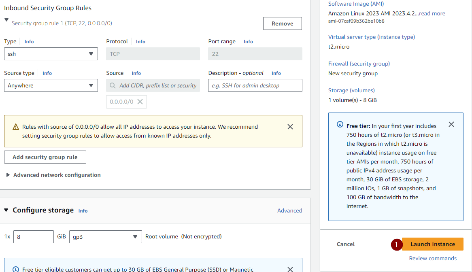
Task: Click the Description optional input field
Action: 255,85
